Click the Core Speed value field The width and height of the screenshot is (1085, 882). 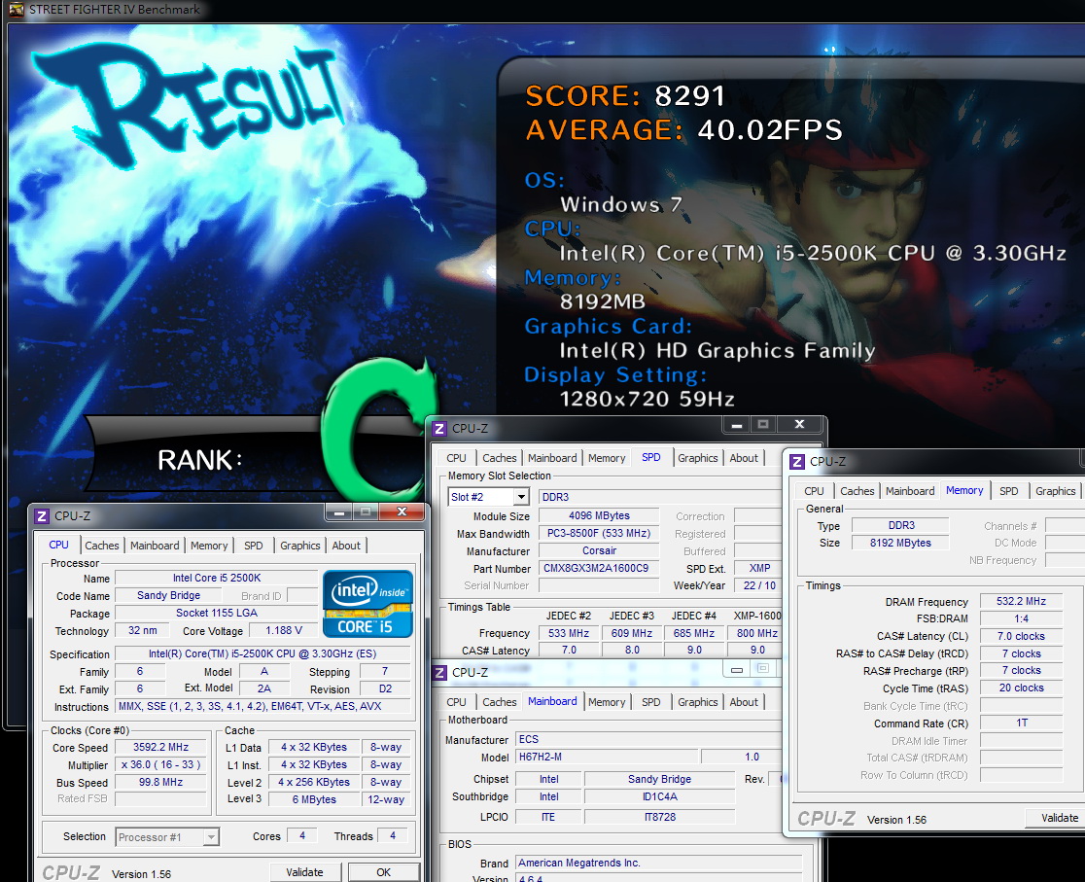(160, 748)
